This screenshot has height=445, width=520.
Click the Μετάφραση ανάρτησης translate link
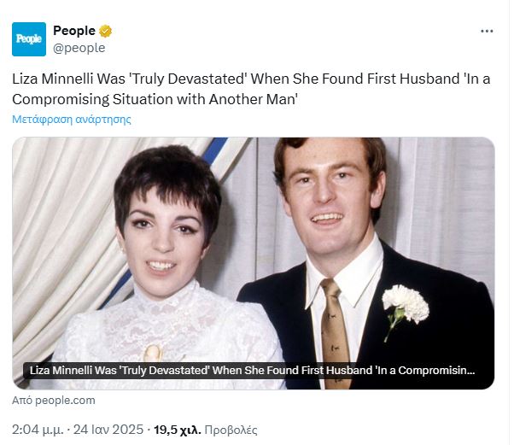(72, 120)
